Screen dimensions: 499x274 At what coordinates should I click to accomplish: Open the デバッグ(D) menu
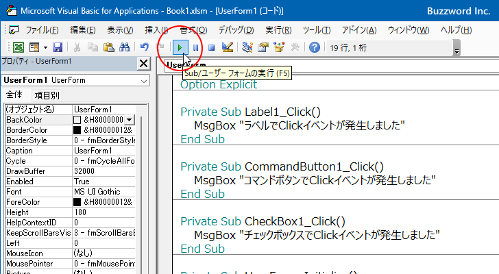click(236, 30)
